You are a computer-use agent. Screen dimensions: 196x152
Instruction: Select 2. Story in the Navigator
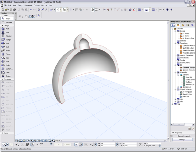(x=186, y=33)
